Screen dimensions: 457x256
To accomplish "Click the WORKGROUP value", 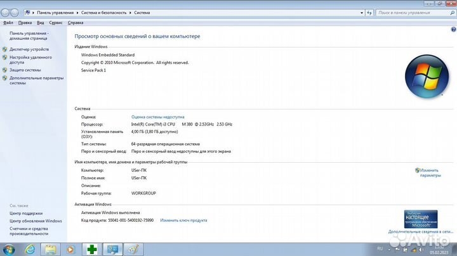I will point(143,193).
